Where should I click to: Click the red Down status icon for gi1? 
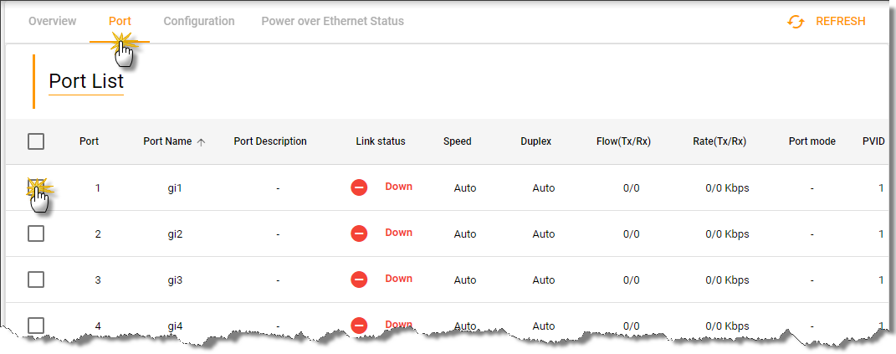pyautogui.click(x=359, y=187)
